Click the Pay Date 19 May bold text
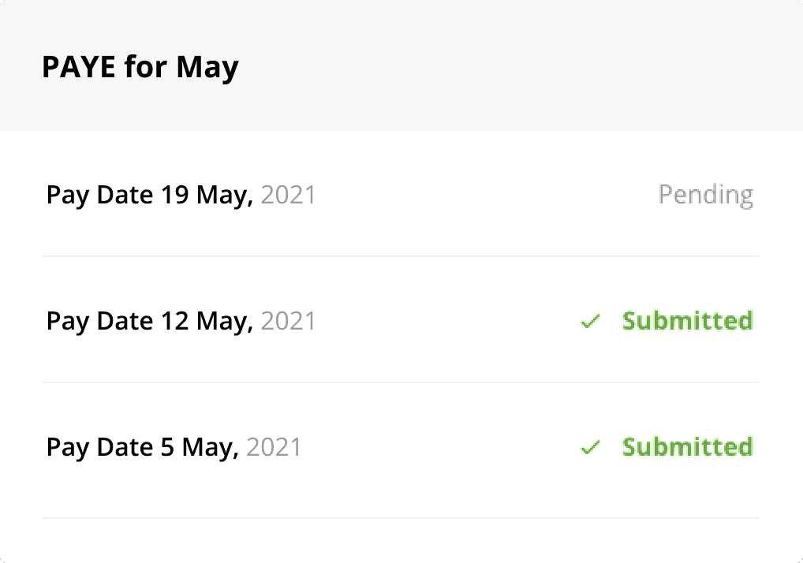Screen dimensions: 803x563 click(x=151, y=195)
